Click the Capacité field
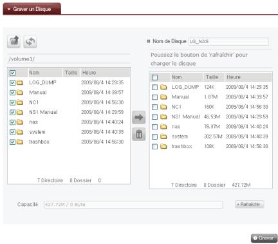The height and width of the screenshot is (244, 278). pos(133,205)
